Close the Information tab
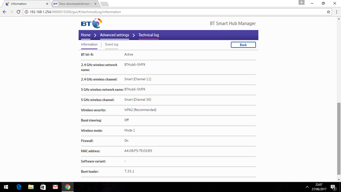Image resolution: width=341 pixels, height=192 pixels. tap(47, 4)
